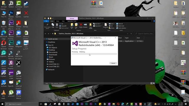
Task: Click the large Paste icon in the Explorer ribbon
Action: [x=57, y=26]
